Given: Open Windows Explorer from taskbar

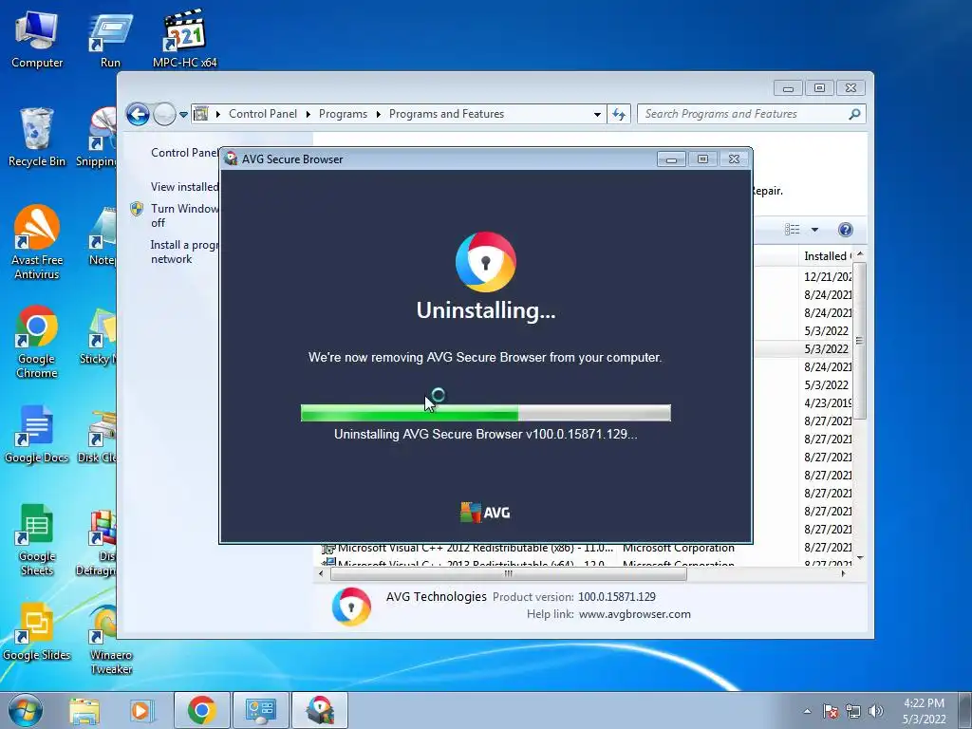Looking at the screenshot, I should tap(84, 710).
